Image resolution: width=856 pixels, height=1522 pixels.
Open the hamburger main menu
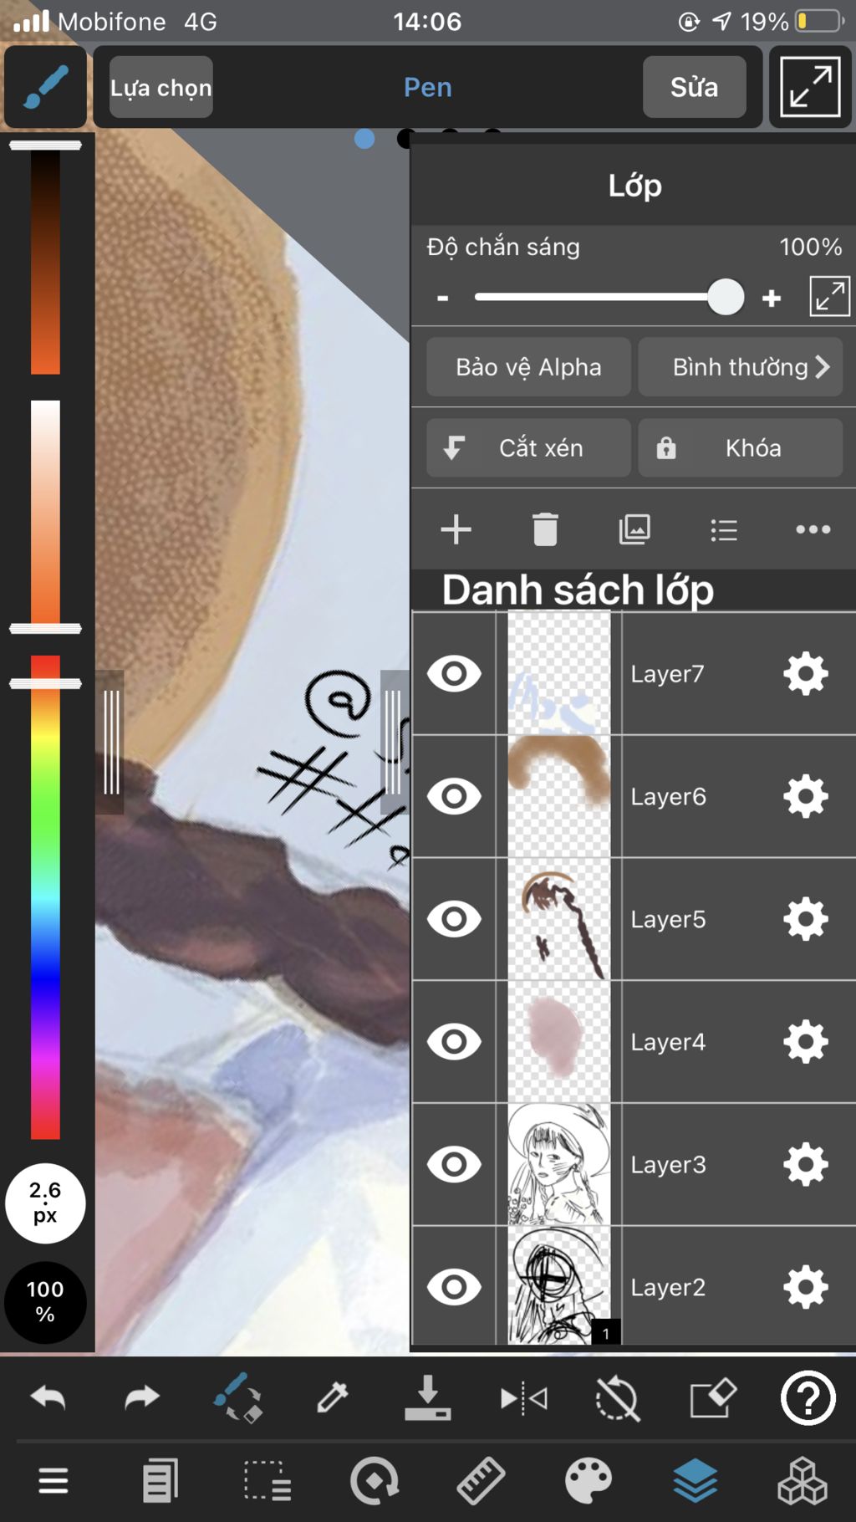coord(53,1481)
